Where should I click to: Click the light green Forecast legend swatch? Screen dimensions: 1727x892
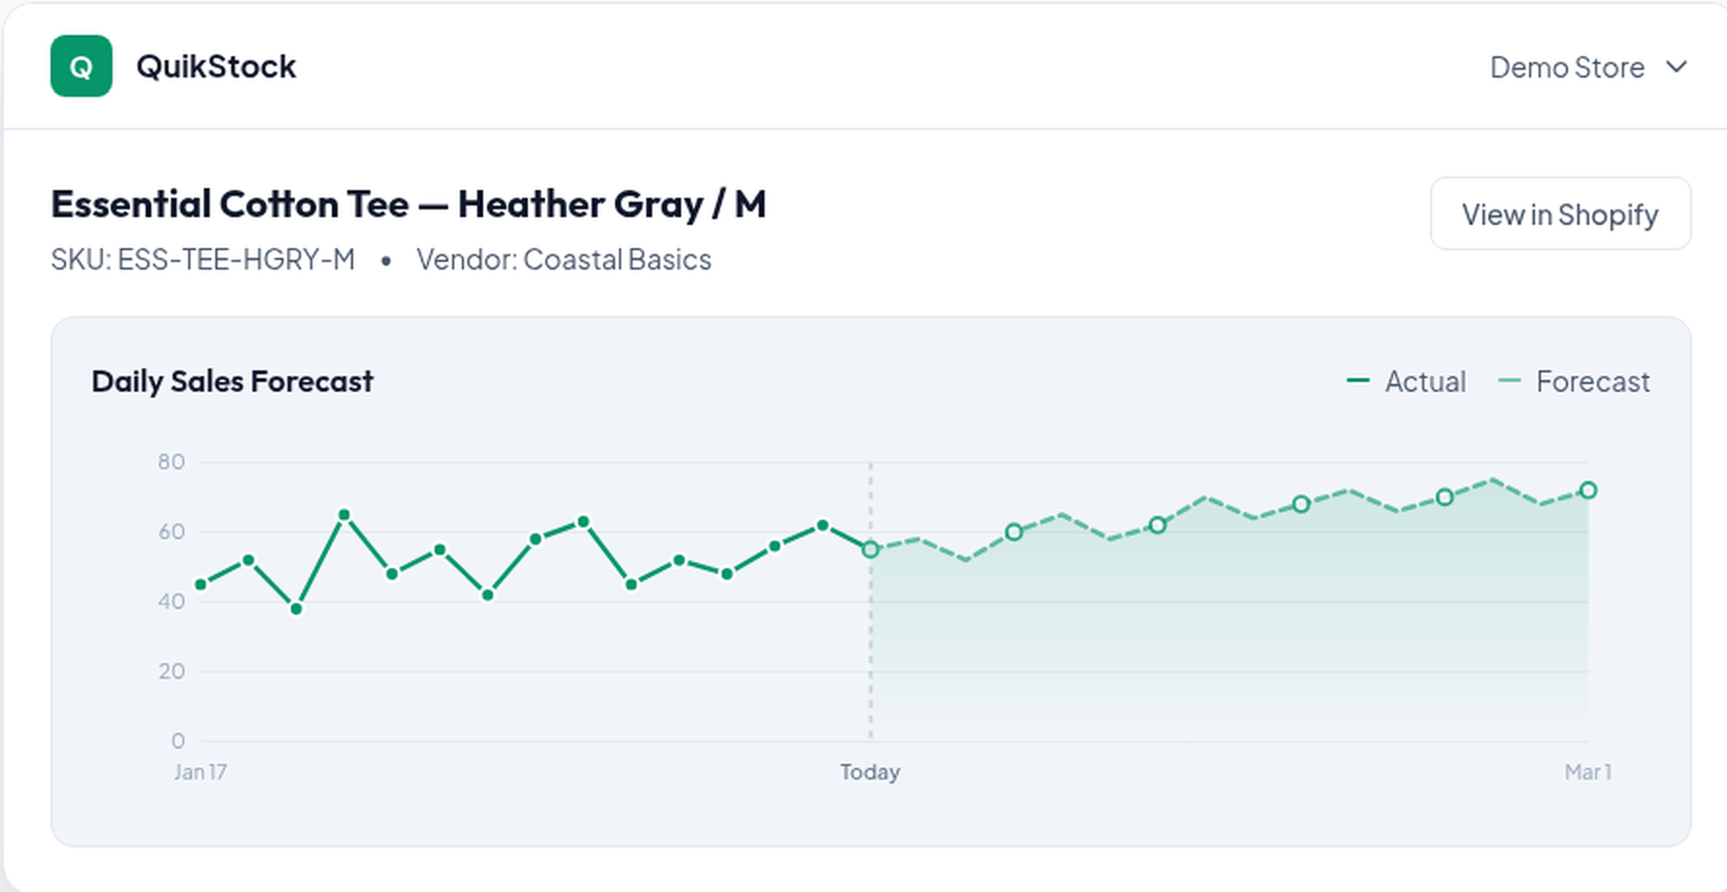(x=1509, y=381)
